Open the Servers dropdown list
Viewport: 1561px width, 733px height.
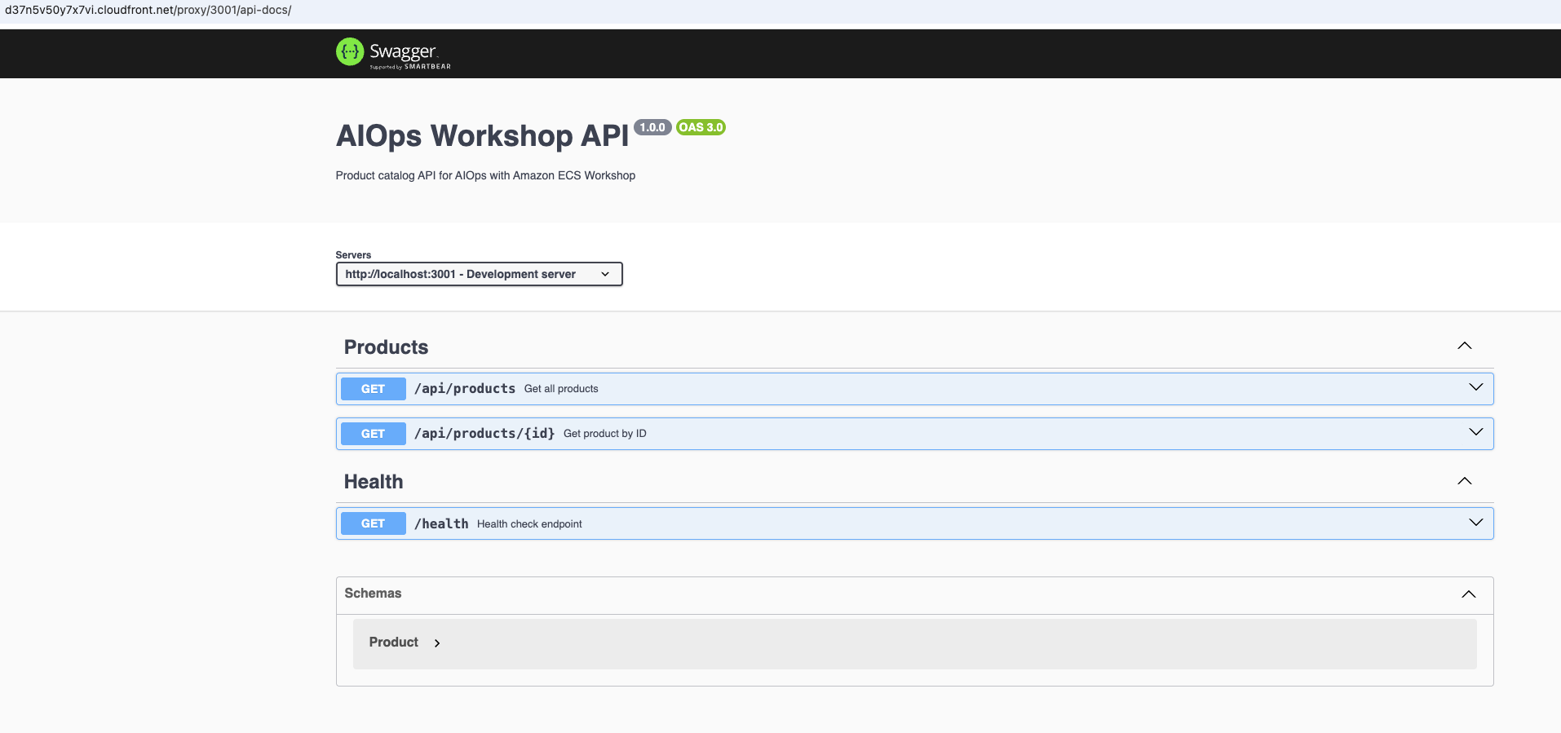click(x=479, y=274)
